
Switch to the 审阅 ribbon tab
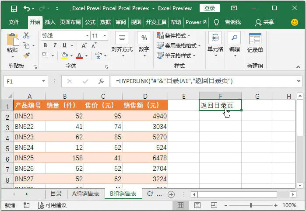click(x=120, y=22)
